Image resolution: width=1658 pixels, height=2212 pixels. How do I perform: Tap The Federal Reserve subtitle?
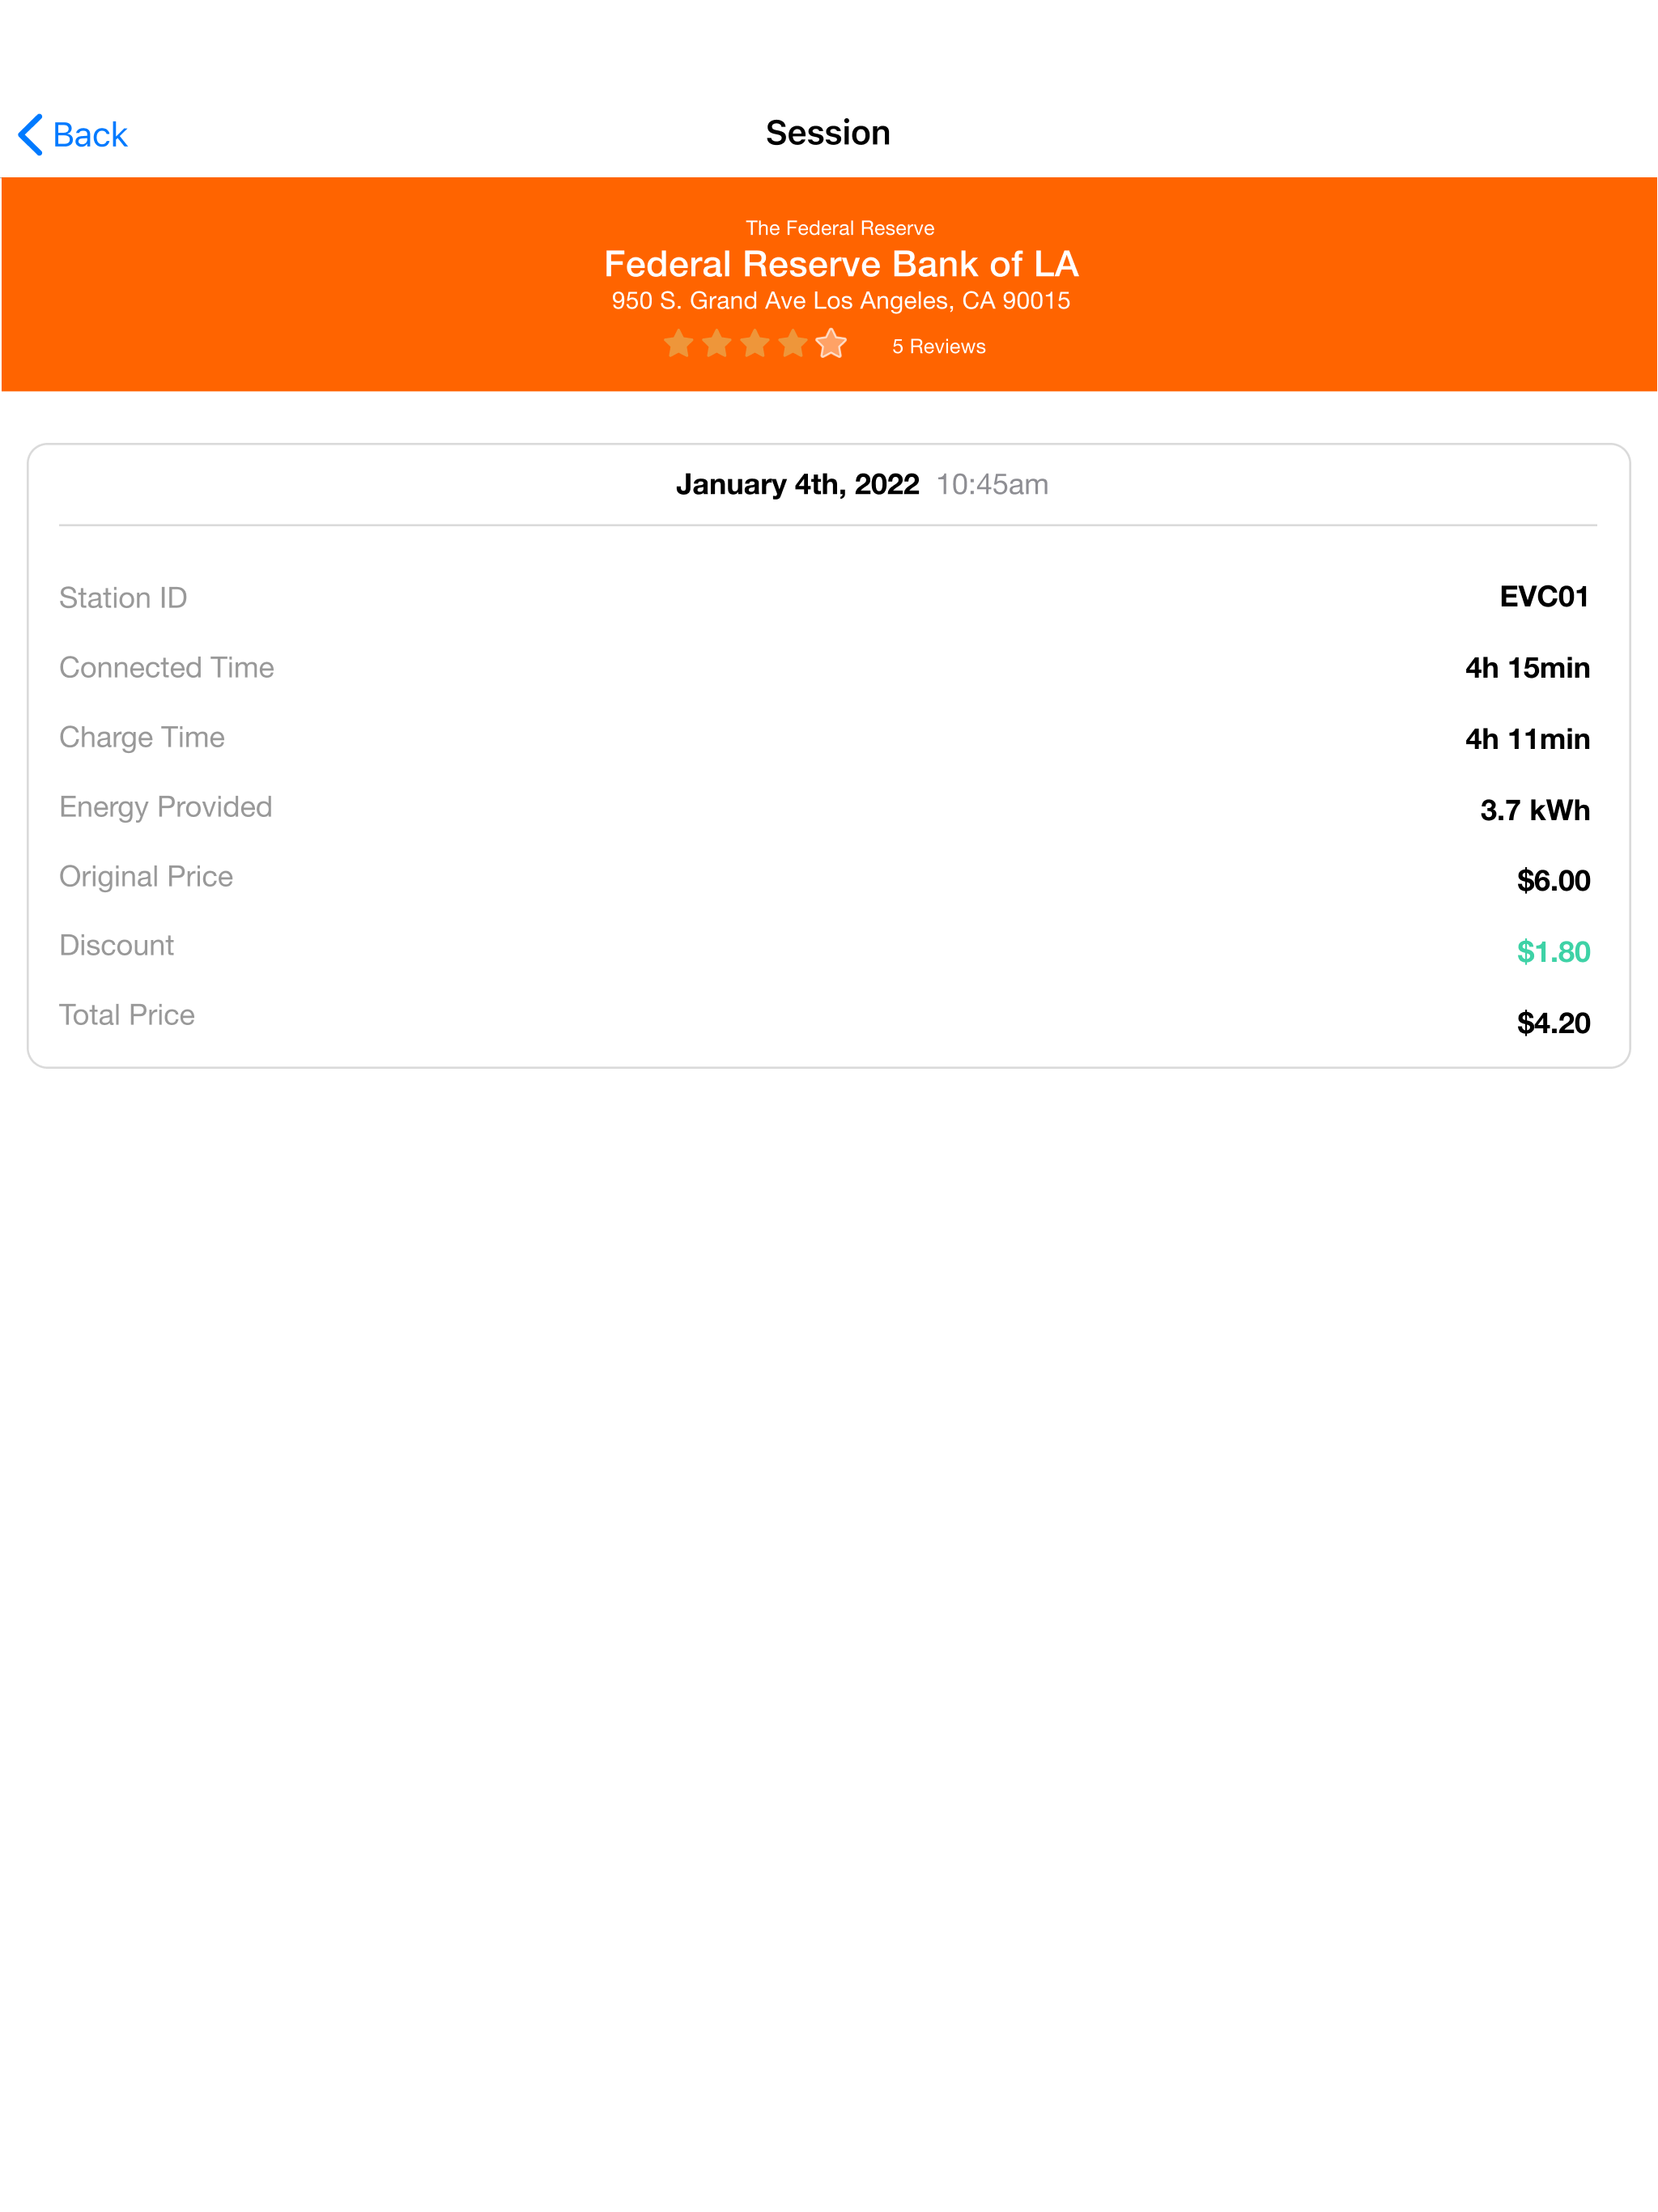[840, 228]
